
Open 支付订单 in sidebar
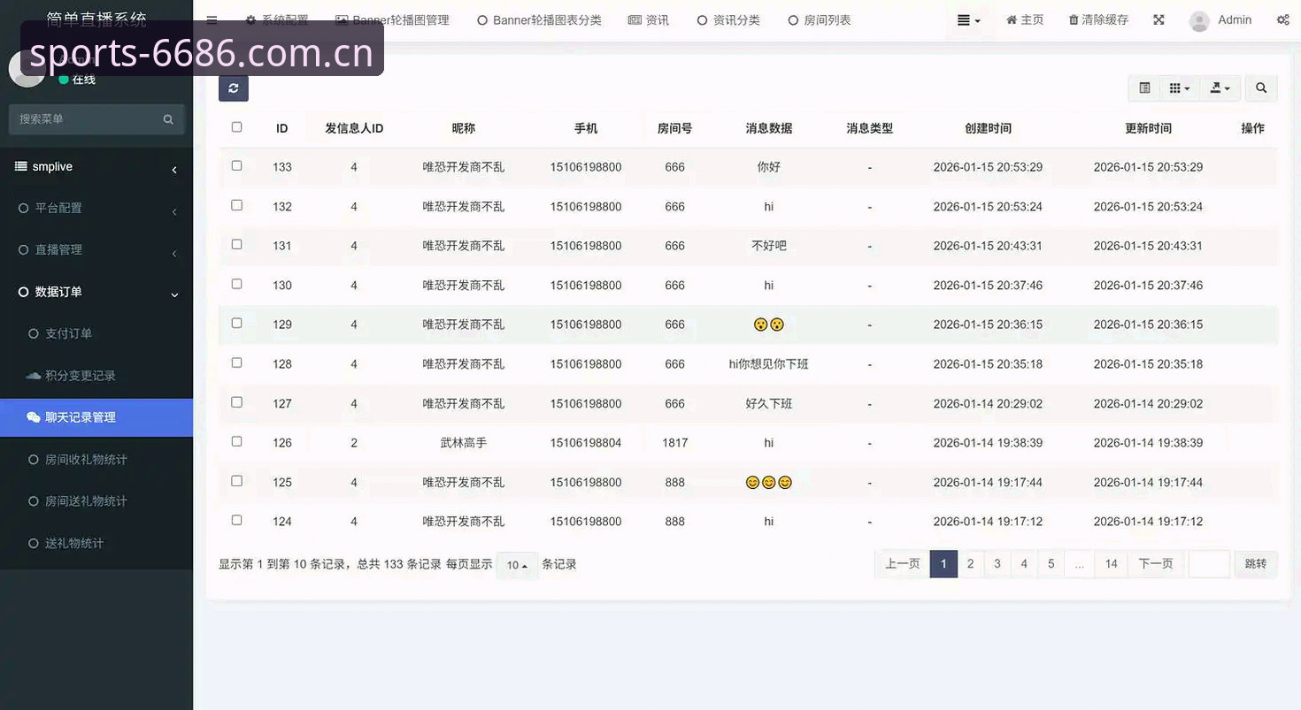96,334
